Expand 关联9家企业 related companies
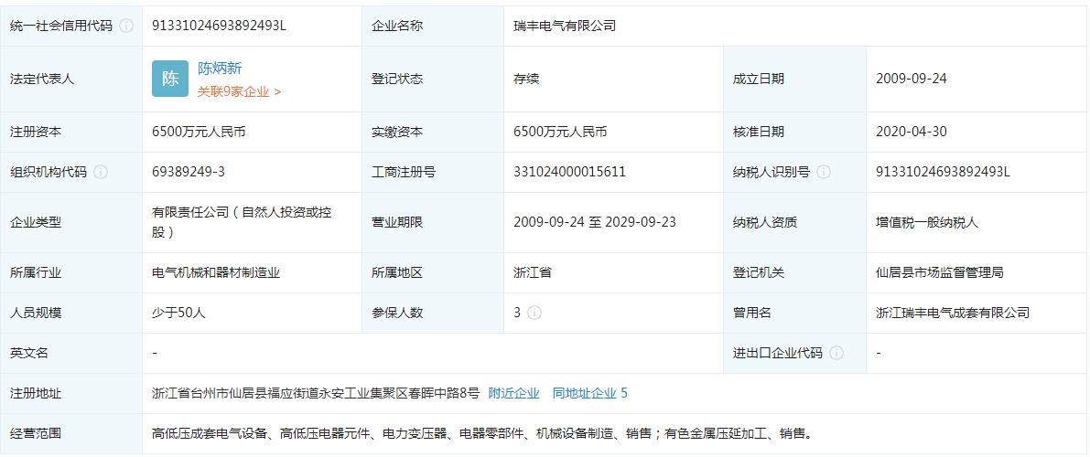Viewport: 1090px width, 457px height. point(239,91)
